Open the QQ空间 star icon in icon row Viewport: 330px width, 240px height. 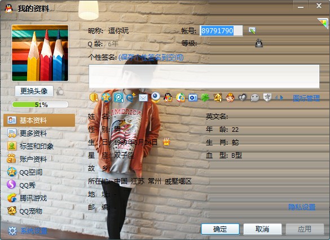point(106,97)
